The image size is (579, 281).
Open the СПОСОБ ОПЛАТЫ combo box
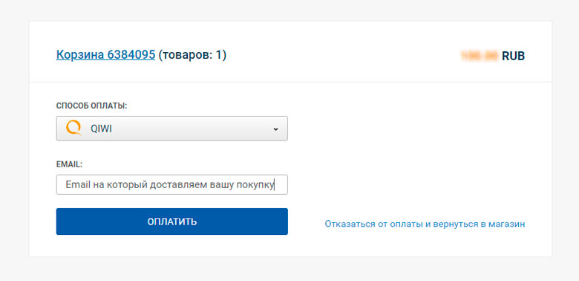coord(172,129)
